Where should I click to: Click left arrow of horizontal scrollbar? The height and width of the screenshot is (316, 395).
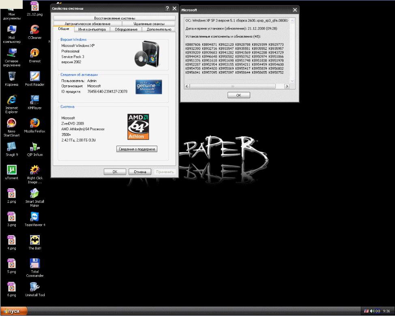[187, 86]
